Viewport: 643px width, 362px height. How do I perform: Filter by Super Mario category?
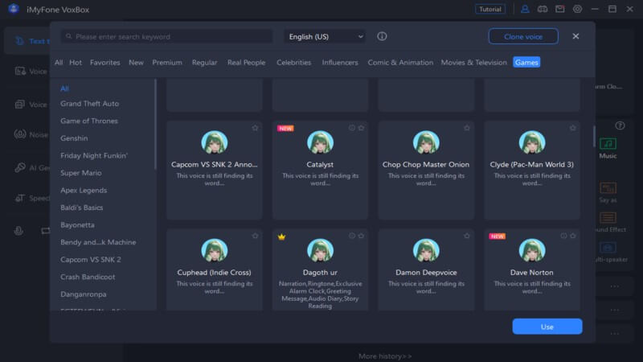[x=81, y=173]
